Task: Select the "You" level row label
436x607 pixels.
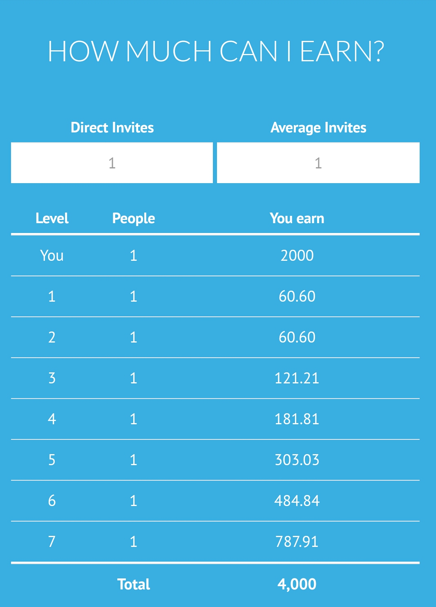Action: coord(52,255)
